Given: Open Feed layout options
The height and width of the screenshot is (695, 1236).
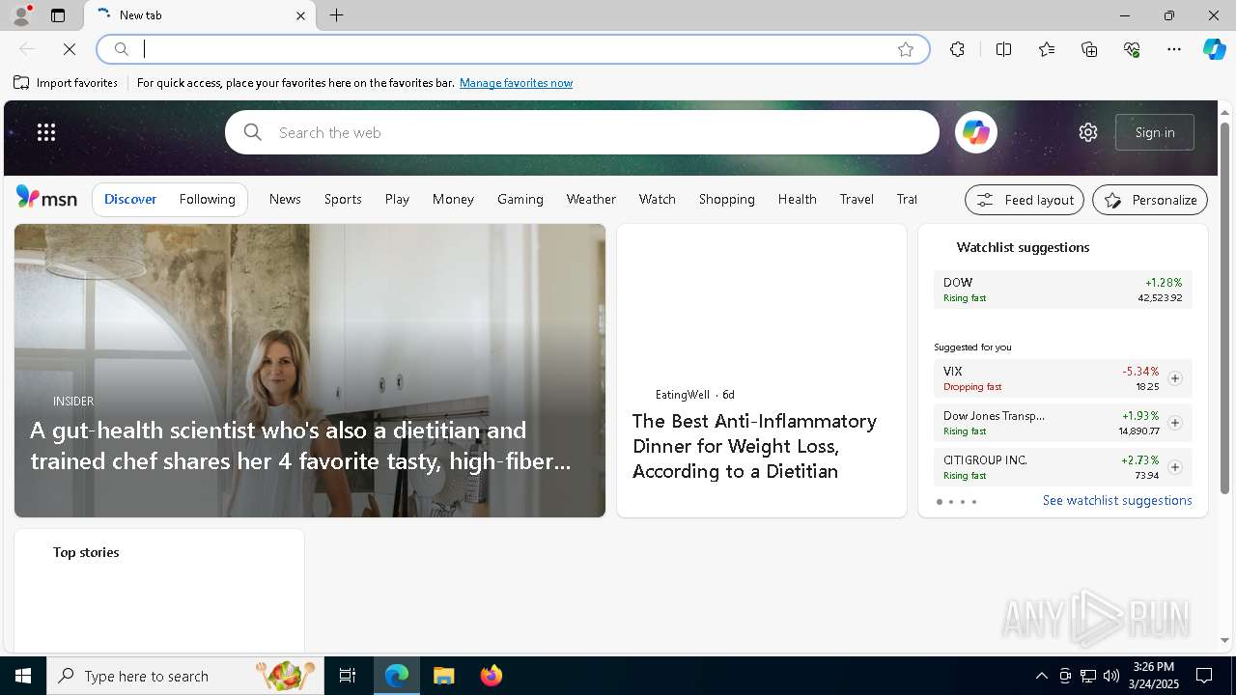Looking at the screenshot, I should (1025, 200).
